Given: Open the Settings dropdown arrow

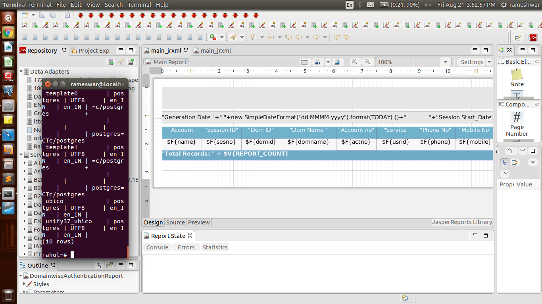Looking at the screenshot, I should [489, 62].
